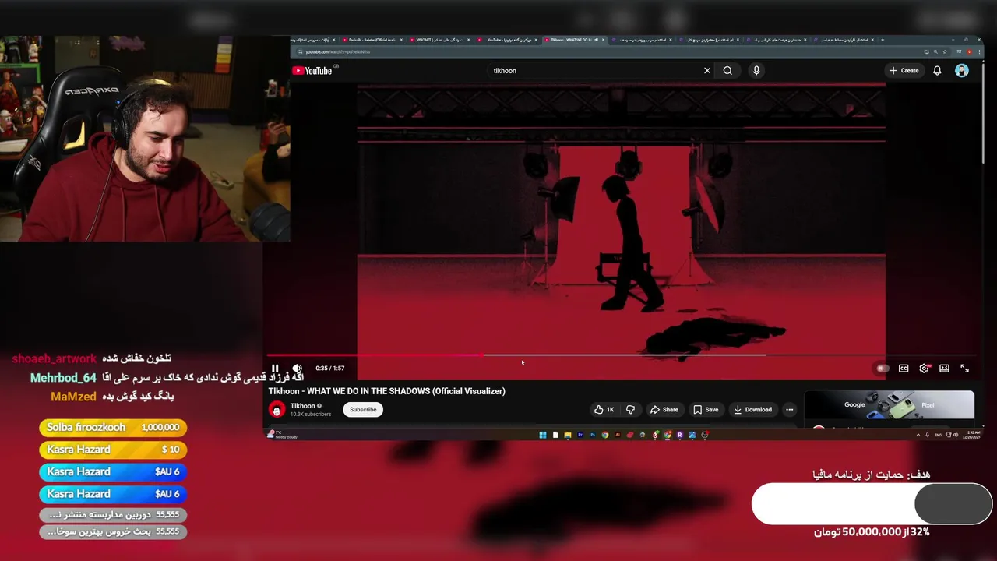Save the video to a playlist
This screenshot has height=561, width=997.
706,410
